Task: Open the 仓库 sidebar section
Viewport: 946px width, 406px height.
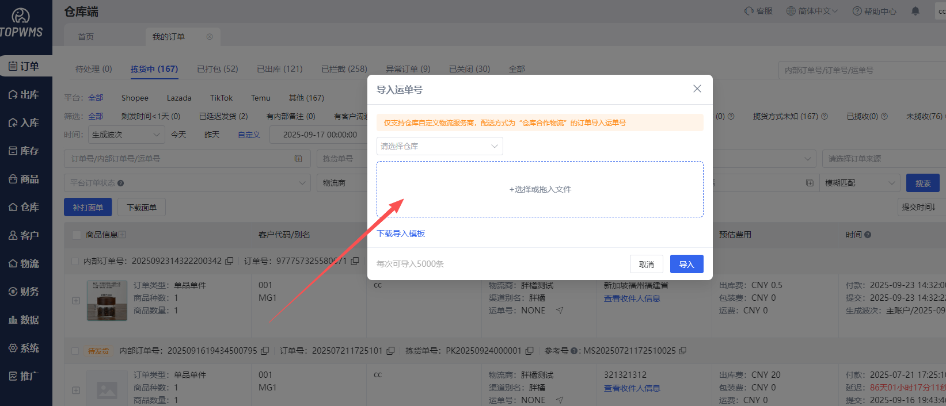Action: pos(24,207)
